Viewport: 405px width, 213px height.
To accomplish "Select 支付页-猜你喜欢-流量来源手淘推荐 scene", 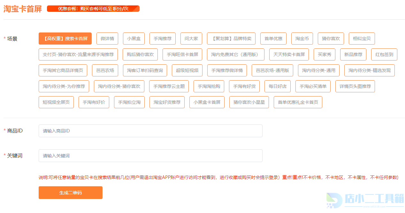I will [78, 54].
